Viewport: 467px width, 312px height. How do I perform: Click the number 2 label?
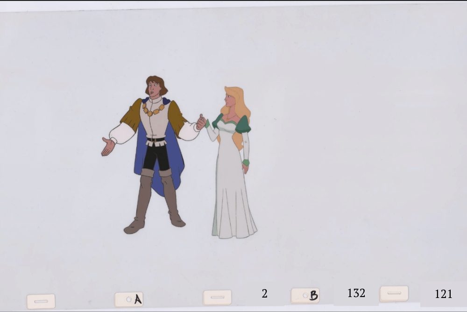tap(264, 294)
